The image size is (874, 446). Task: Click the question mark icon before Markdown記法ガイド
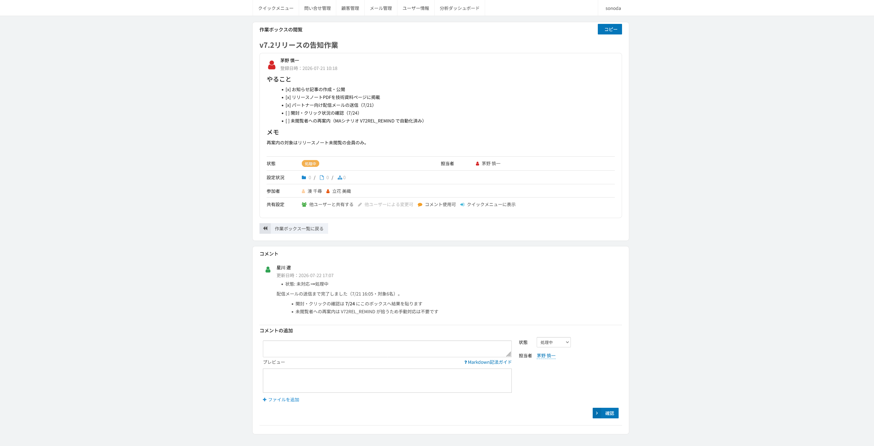coord(466,362)
